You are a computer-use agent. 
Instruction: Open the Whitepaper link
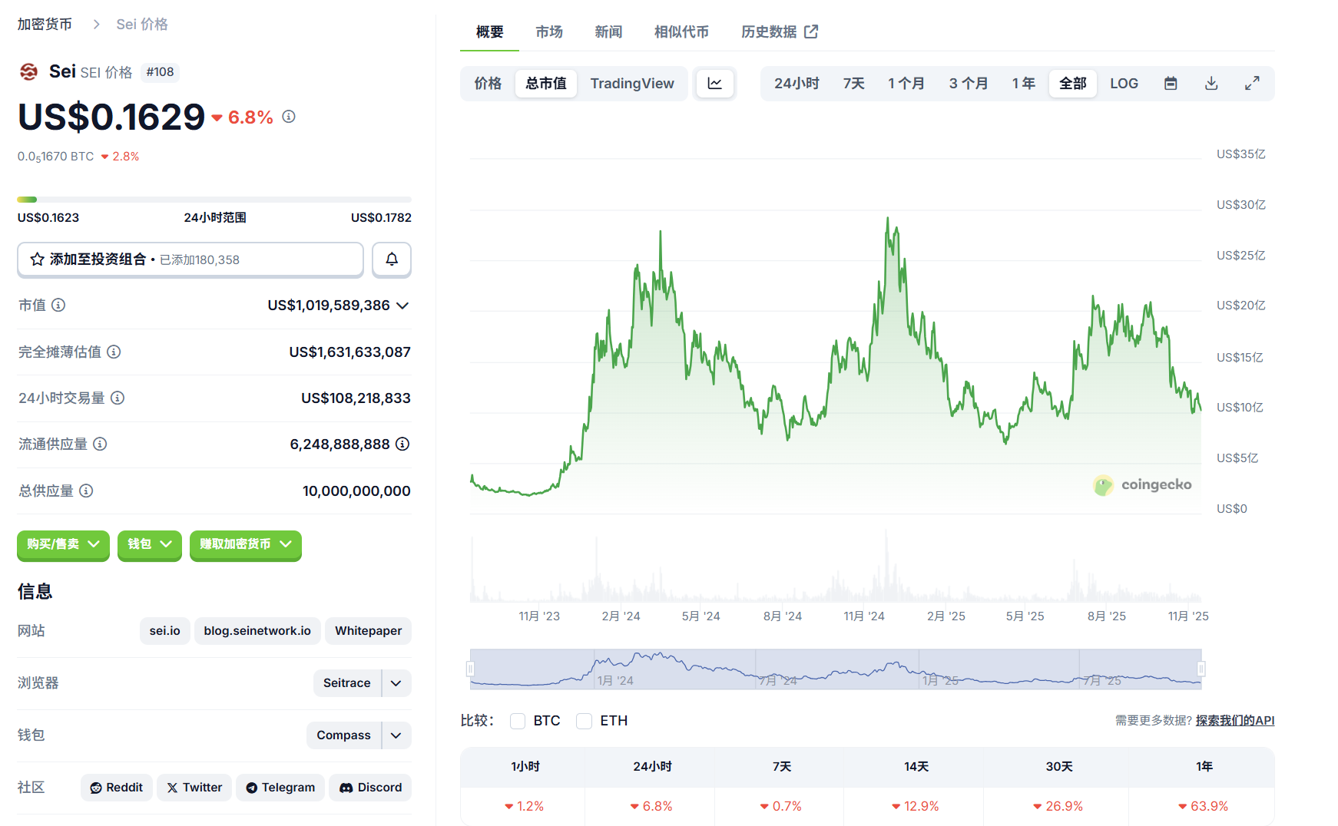[368, 631]
